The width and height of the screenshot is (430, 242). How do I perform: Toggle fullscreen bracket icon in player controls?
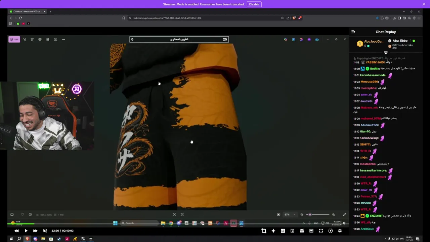[321, 231]
